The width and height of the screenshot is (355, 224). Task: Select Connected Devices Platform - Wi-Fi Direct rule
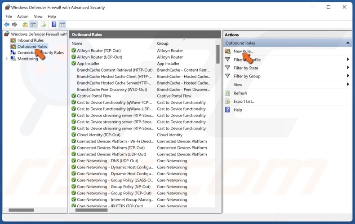[x=115, y=141]
